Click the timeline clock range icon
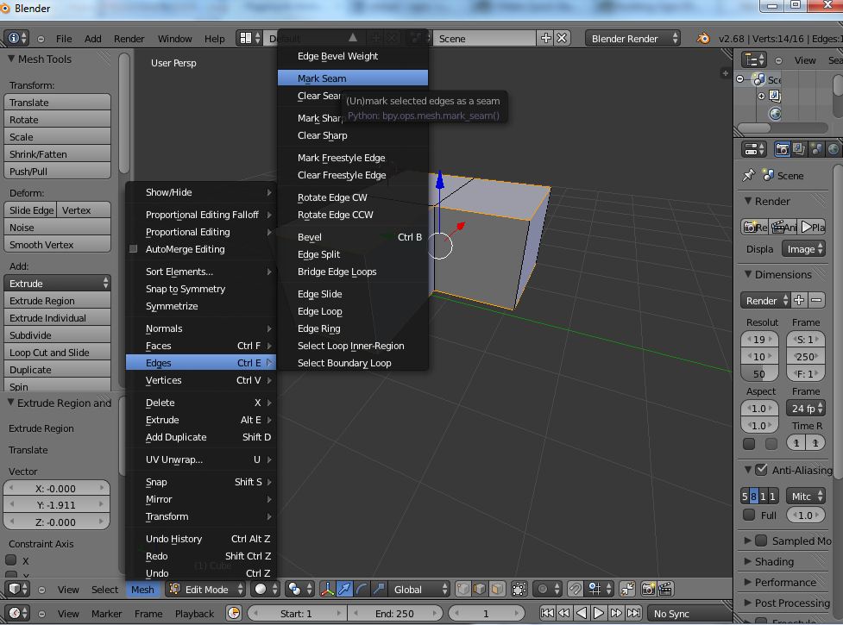The image size is (843, 625). 234,613
